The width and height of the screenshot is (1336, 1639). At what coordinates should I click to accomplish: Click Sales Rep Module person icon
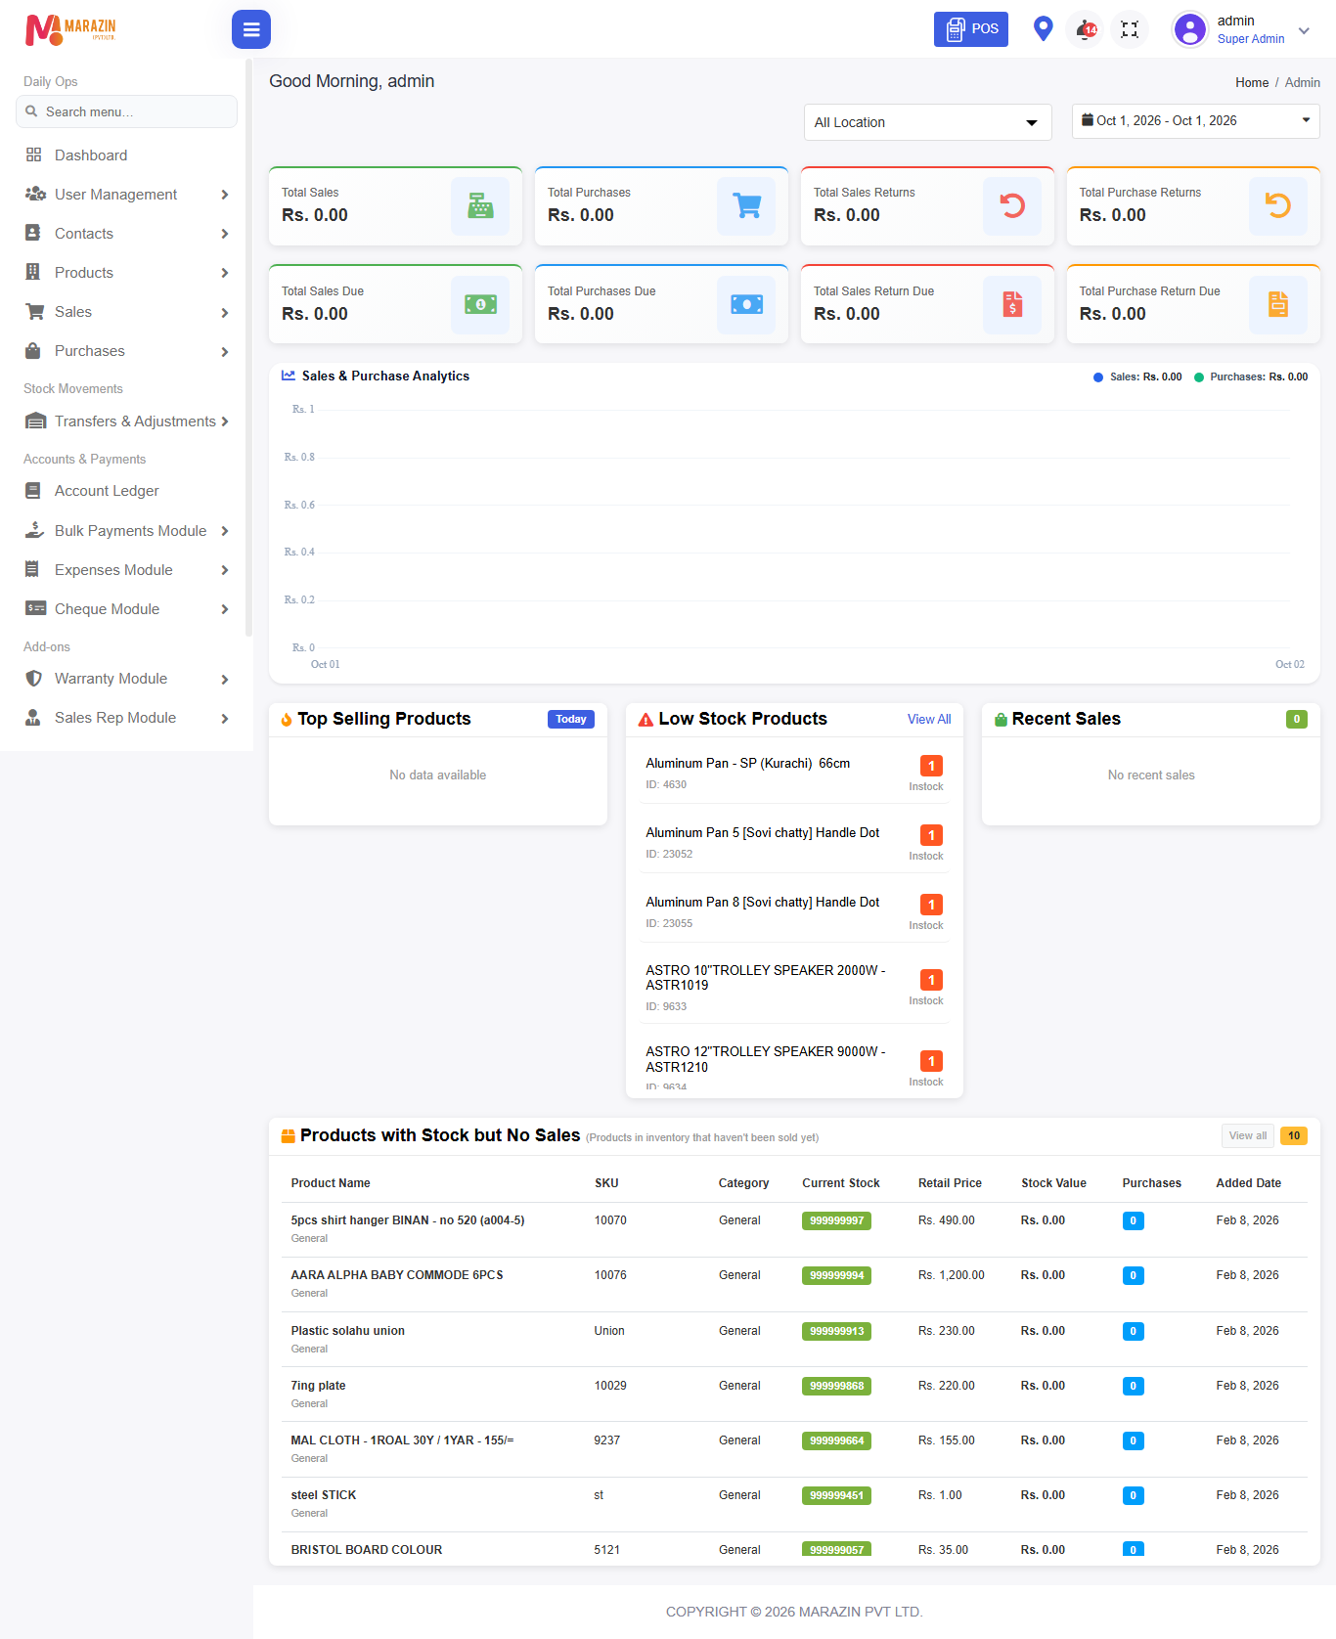click(x=32, y=718)
